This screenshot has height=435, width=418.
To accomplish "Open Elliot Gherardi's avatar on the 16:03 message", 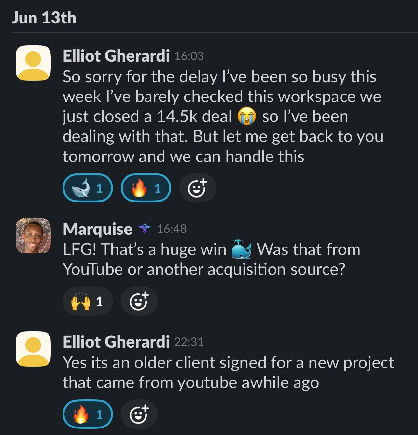I will tap(33, 63).
